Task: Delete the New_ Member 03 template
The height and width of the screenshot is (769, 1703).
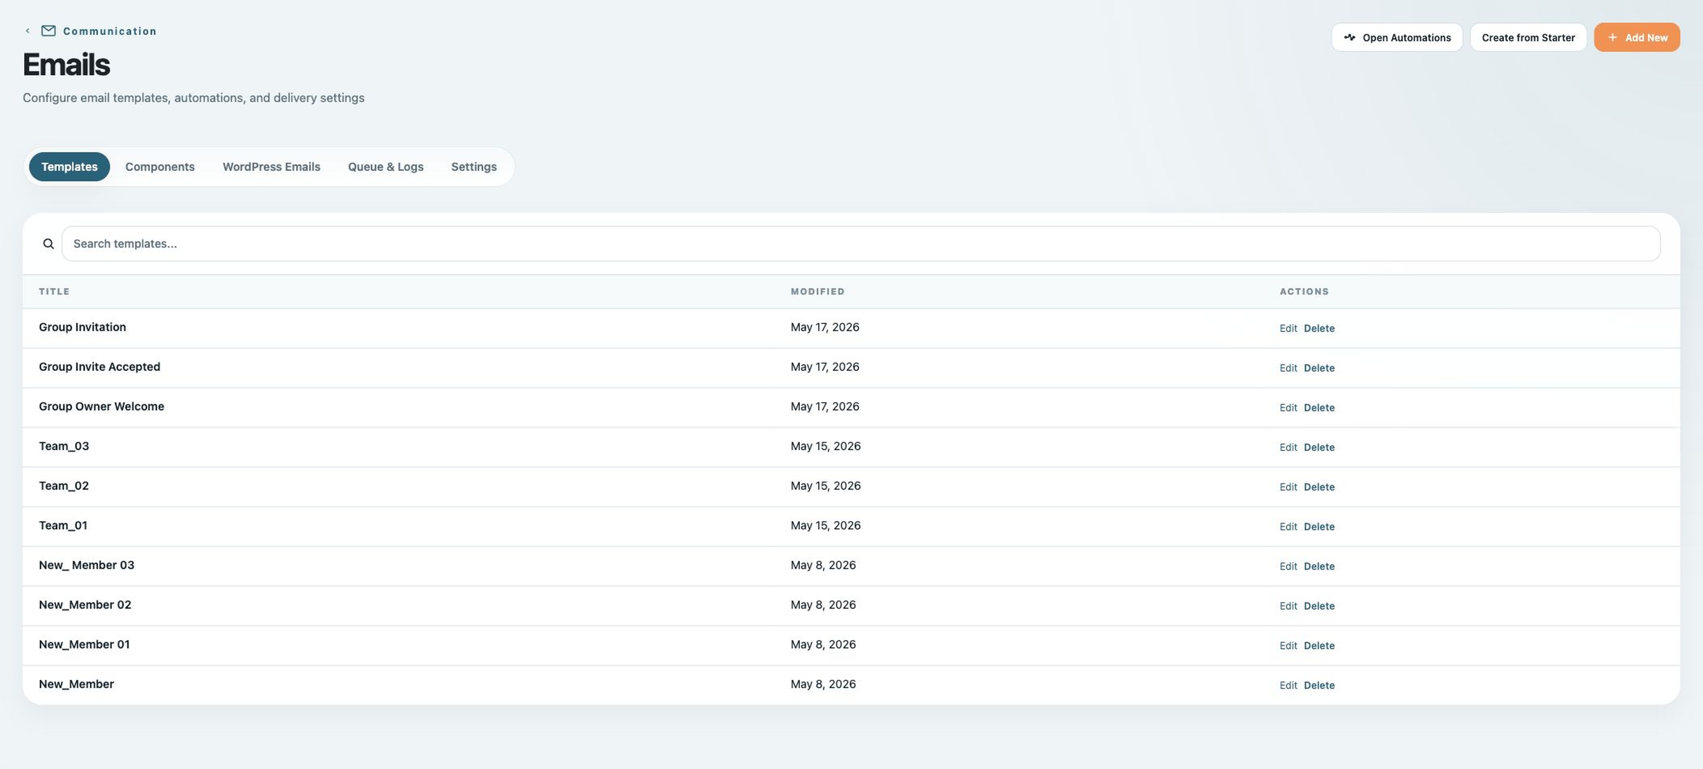Action: [x=1319, y=567]
